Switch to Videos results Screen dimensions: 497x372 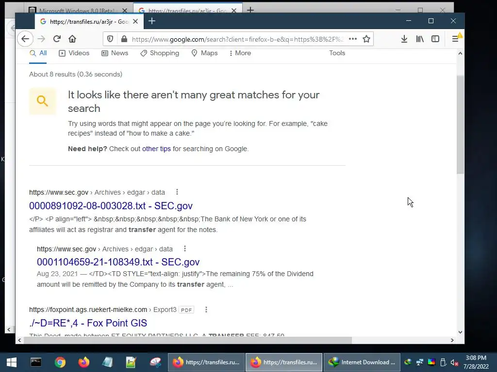tap(74, 53)
